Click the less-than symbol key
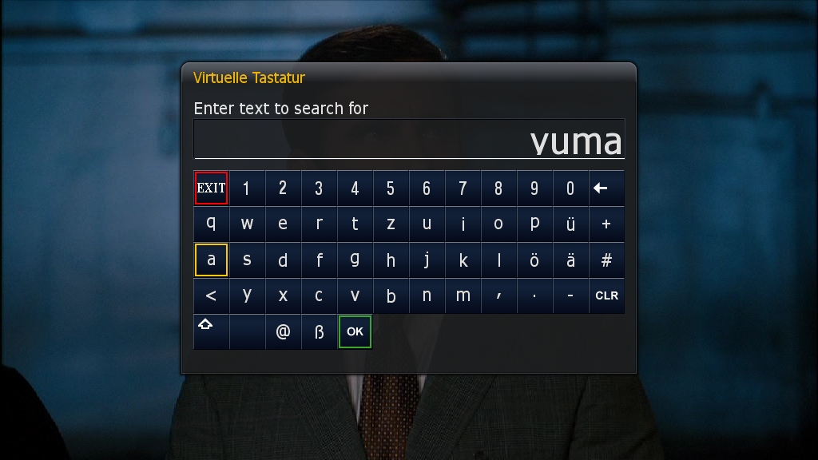Viewport: 818px width, 460px height. click(211, 295)
